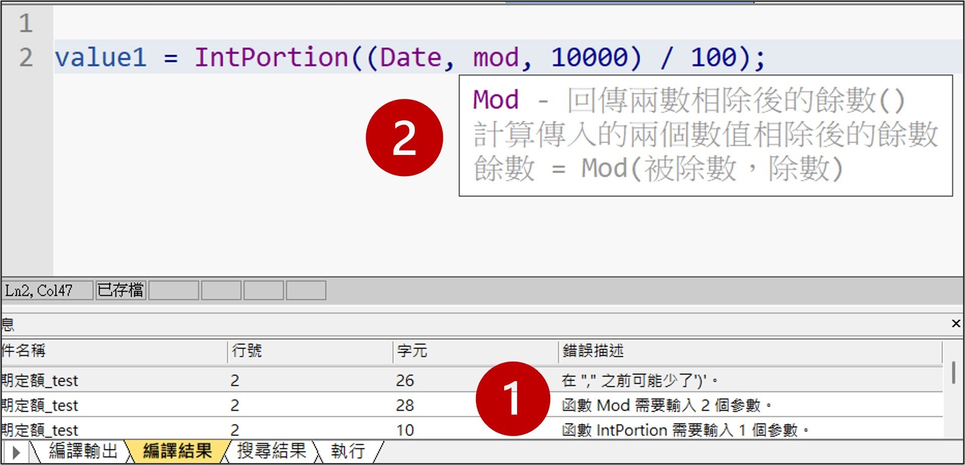The height and width of the screenshot is (465, 965).
Task: Click the 已存檔 status indicator
Action: click(x=120, y=290)
